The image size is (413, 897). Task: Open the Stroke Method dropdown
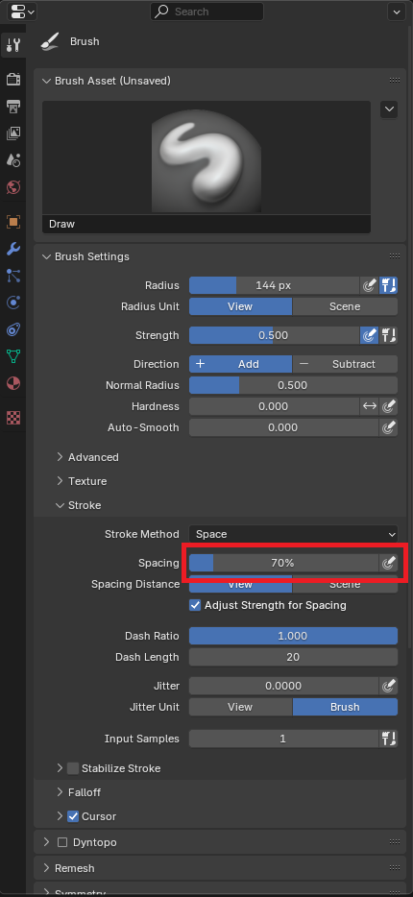coord(294,534)
